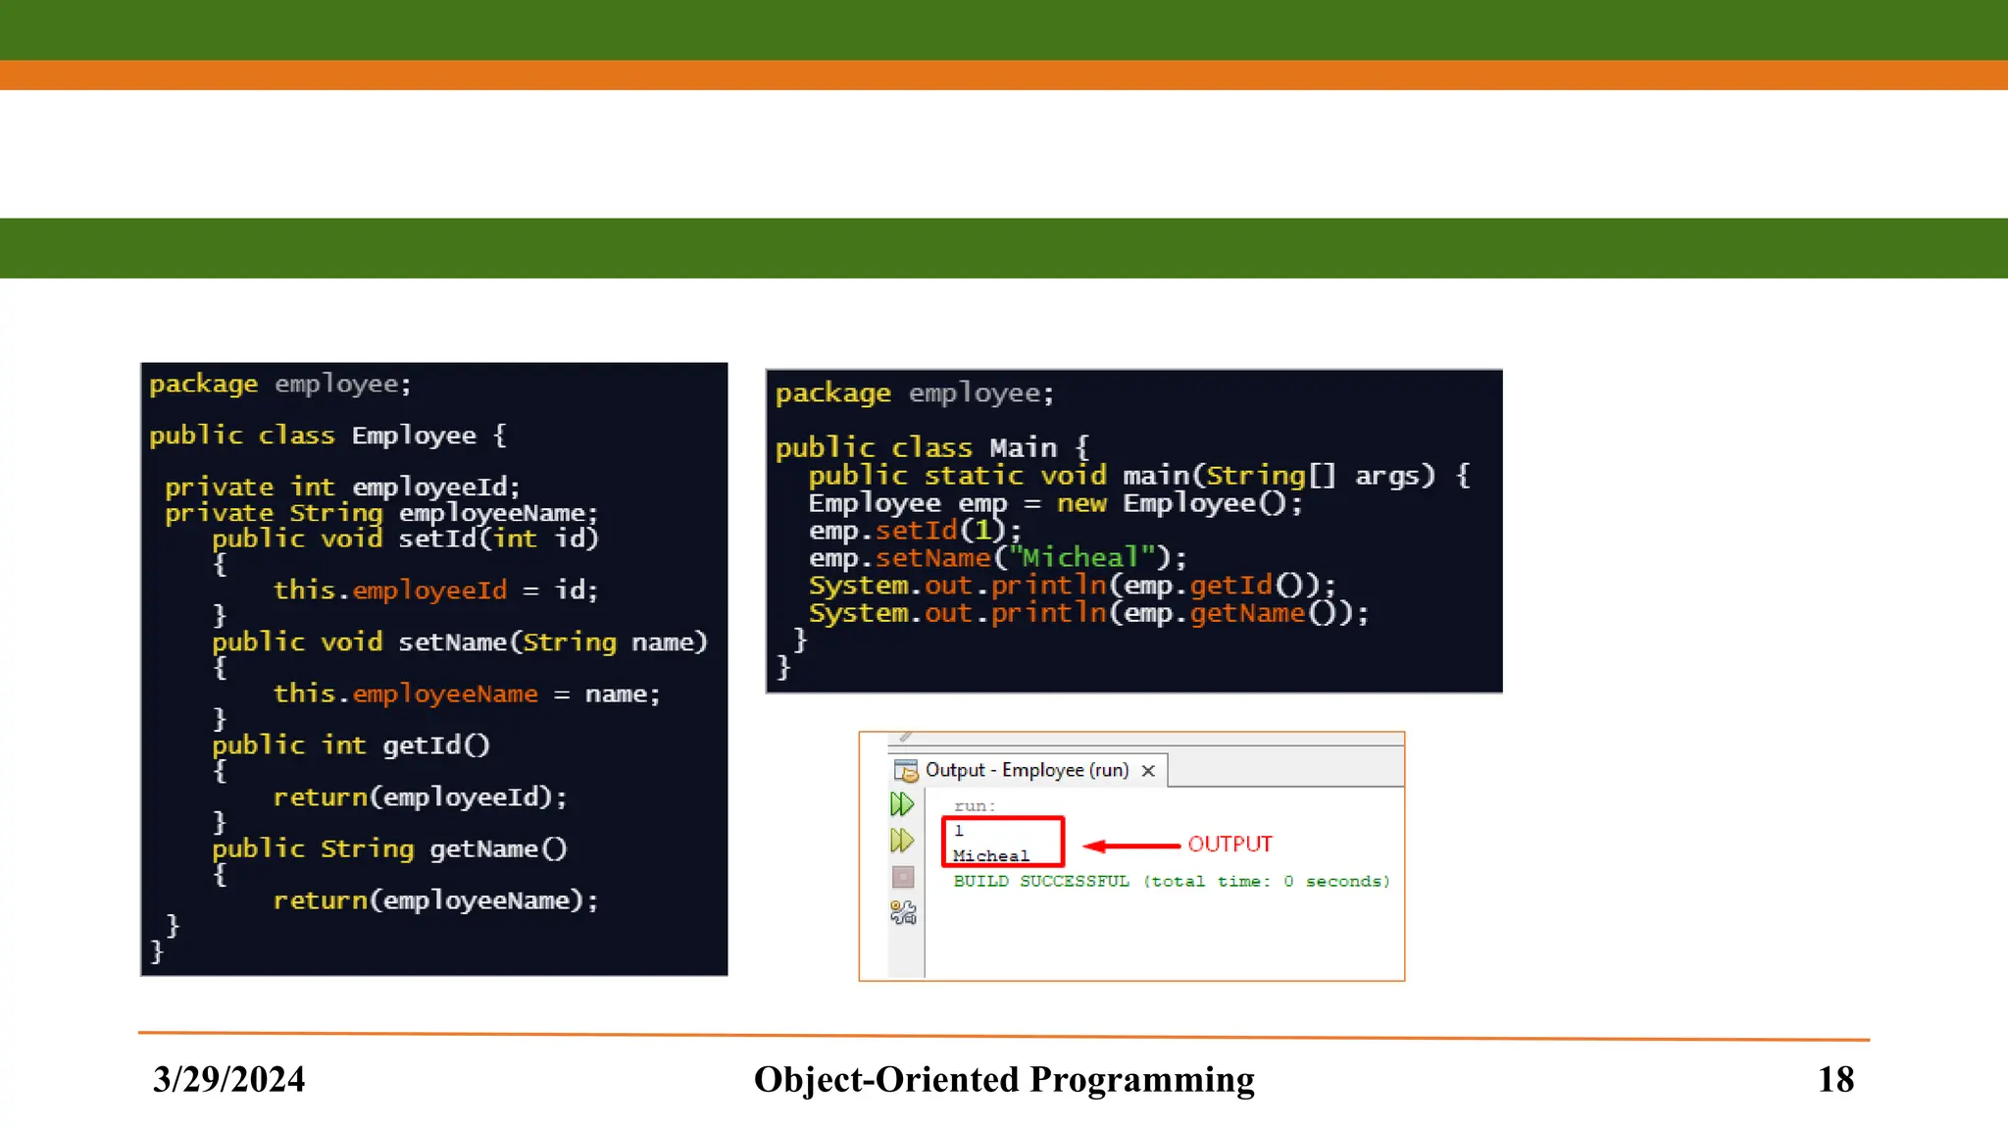Close the Output - Employee (run) tab

[x=1148, y=771]
